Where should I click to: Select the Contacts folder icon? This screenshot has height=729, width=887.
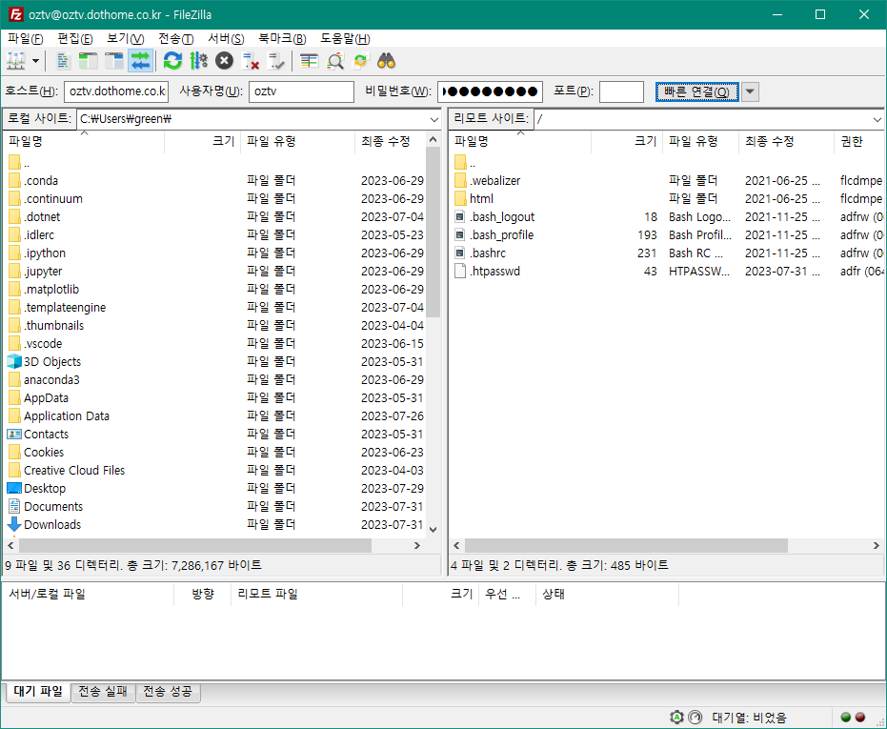[x=14, y=435]
